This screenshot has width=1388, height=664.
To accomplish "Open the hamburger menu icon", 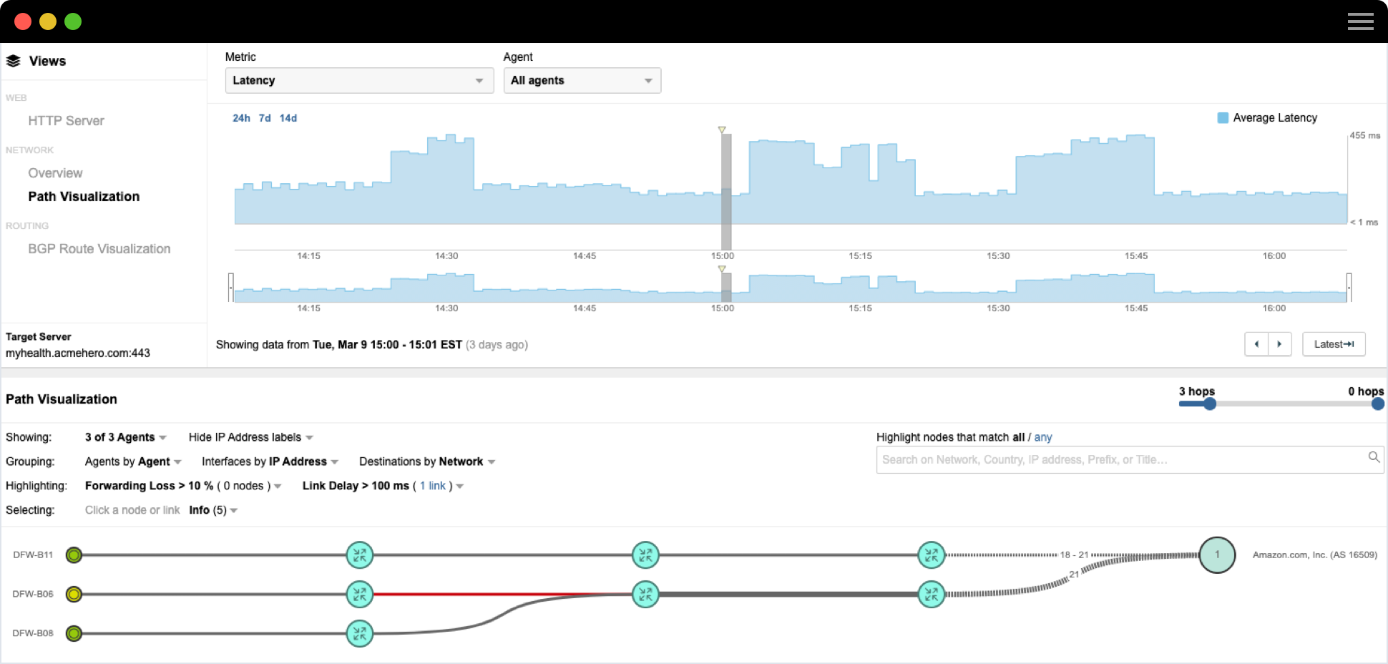I will pyautogui.click(x=1360, y=21).
